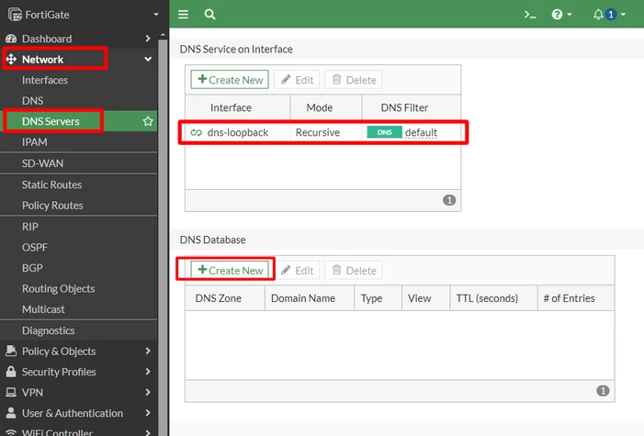Click the Security Profiles lock icon
The height and width of the screenshot is (436, 644).
(11, 372)
